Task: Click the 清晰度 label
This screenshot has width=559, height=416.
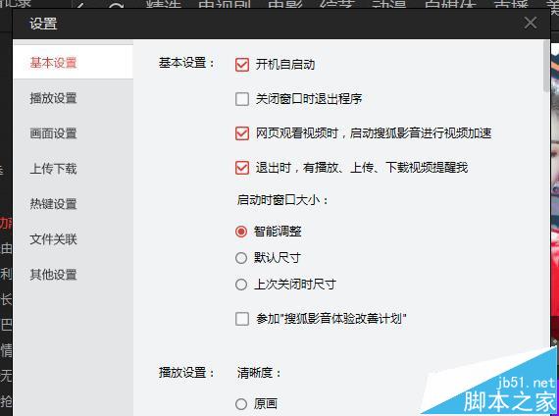Action: coord(259,373)
